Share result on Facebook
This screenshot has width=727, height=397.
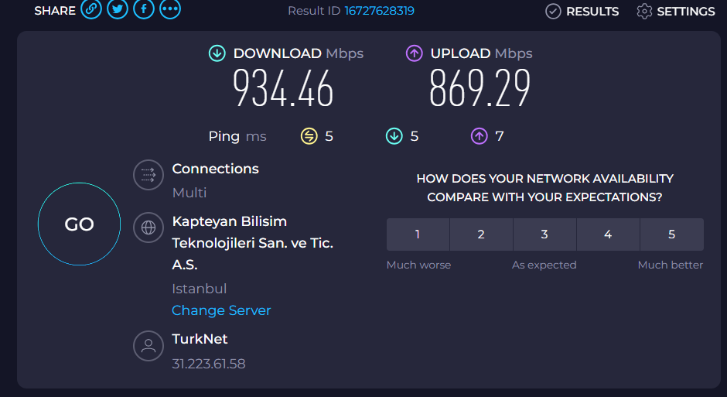point(144,10)
